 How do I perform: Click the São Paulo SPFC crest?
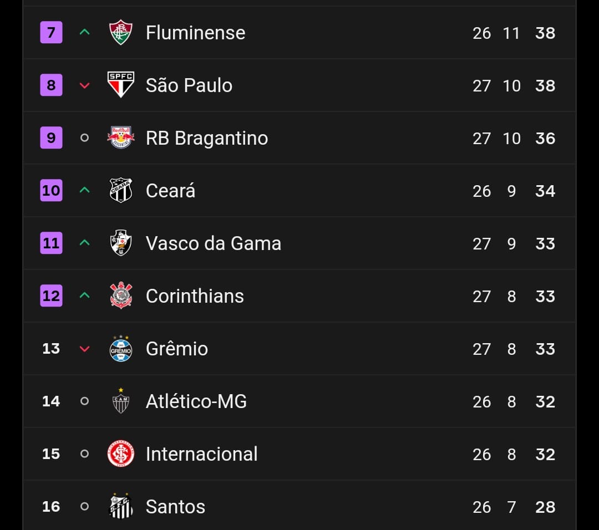tap(120, 85)
